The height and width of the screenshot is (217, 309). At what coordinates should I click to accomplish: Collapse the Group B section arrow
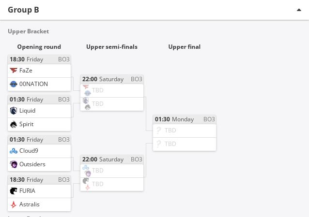(299, 10)
